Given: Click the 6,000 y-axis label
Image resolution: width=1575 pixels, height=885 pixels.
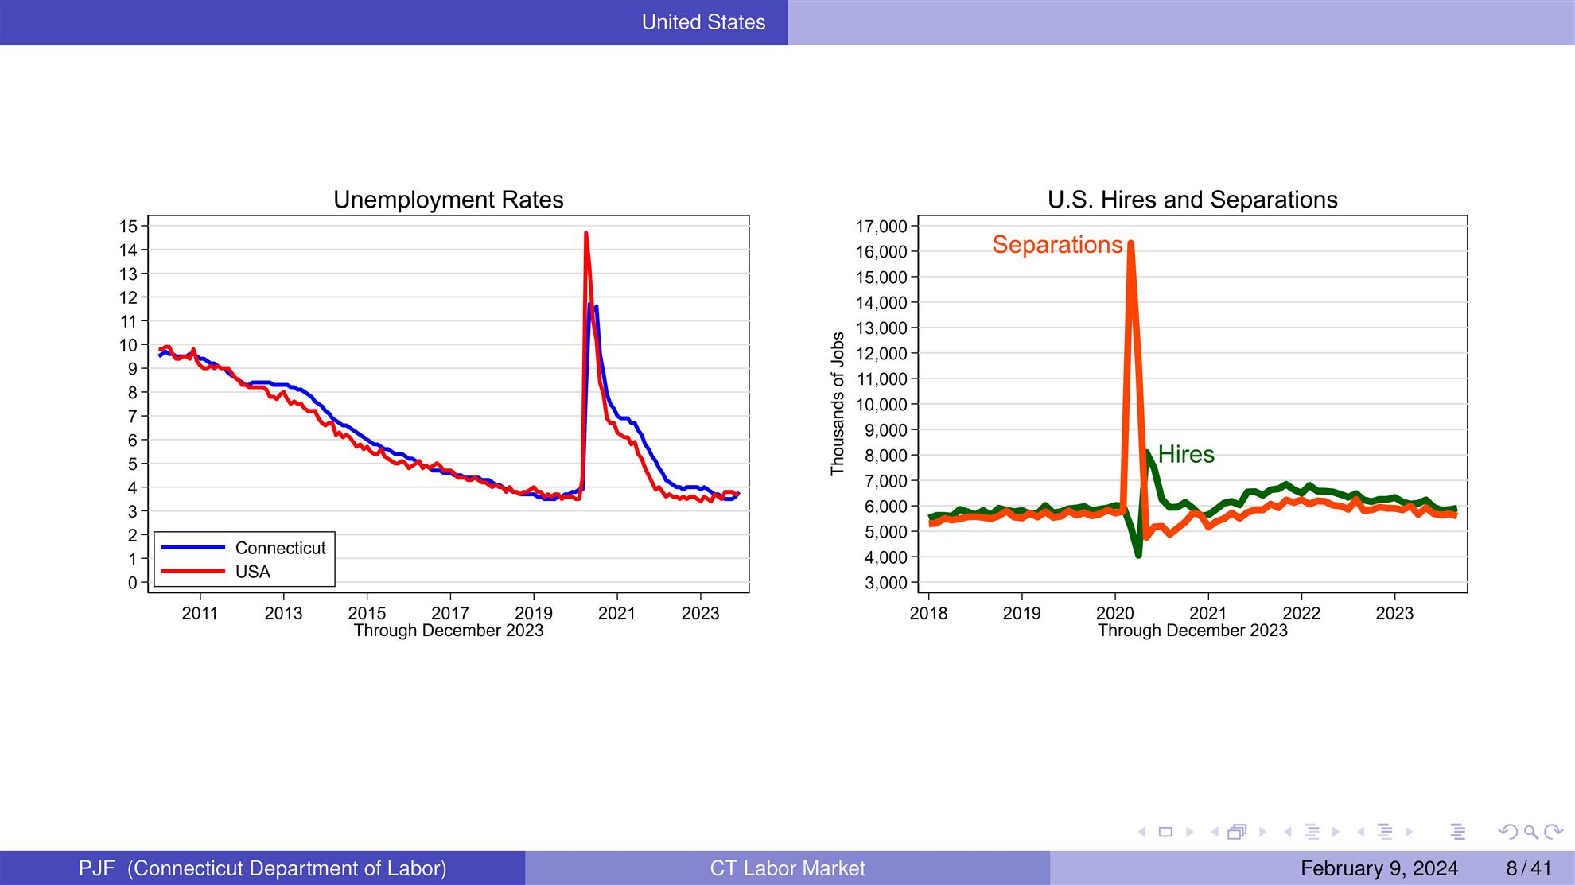Looking at the screenshot, I should (x=886, y=507).
